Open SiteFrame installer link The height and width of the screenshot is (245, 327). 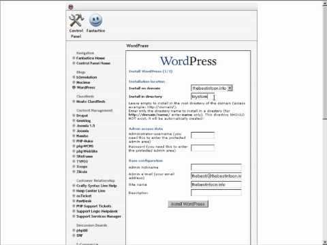click(x=84, y=157)
